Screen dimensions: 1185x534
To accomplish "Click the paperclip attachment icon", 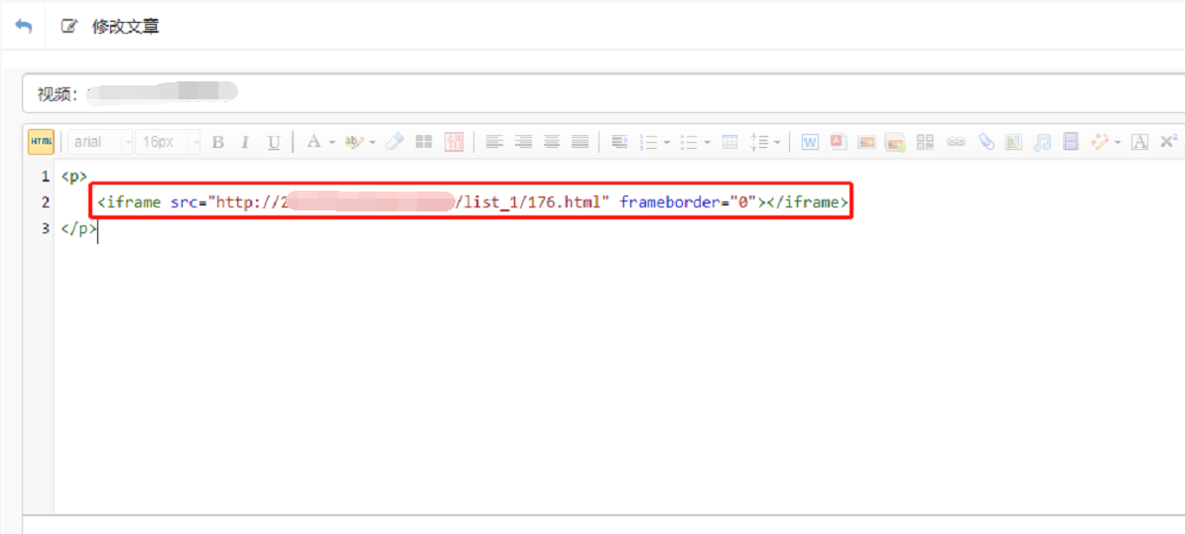I will point(986,142).
